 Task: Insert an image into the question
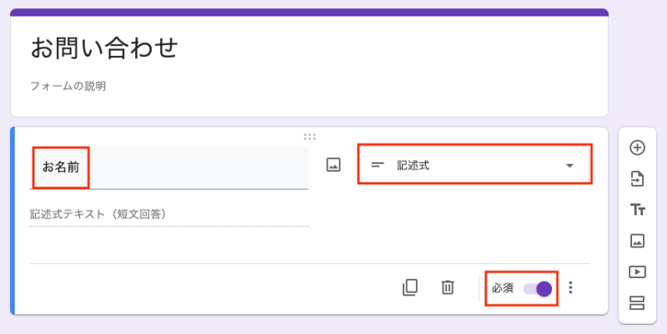[333, 165]
